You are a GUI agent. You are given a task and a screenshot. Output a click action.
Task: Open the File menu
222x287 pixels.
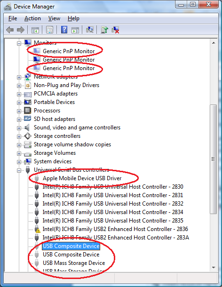(13, 18)
